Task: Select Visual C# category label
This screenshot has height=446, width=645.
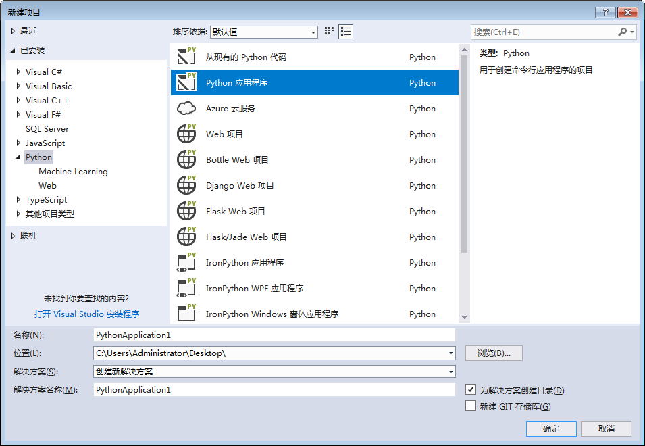Action: point(44,72)
